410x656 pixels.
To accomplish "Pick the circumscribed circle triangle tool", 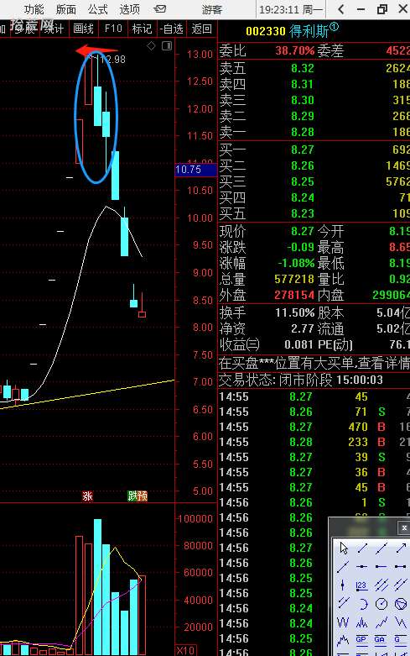I will click(x=401, y=603).
